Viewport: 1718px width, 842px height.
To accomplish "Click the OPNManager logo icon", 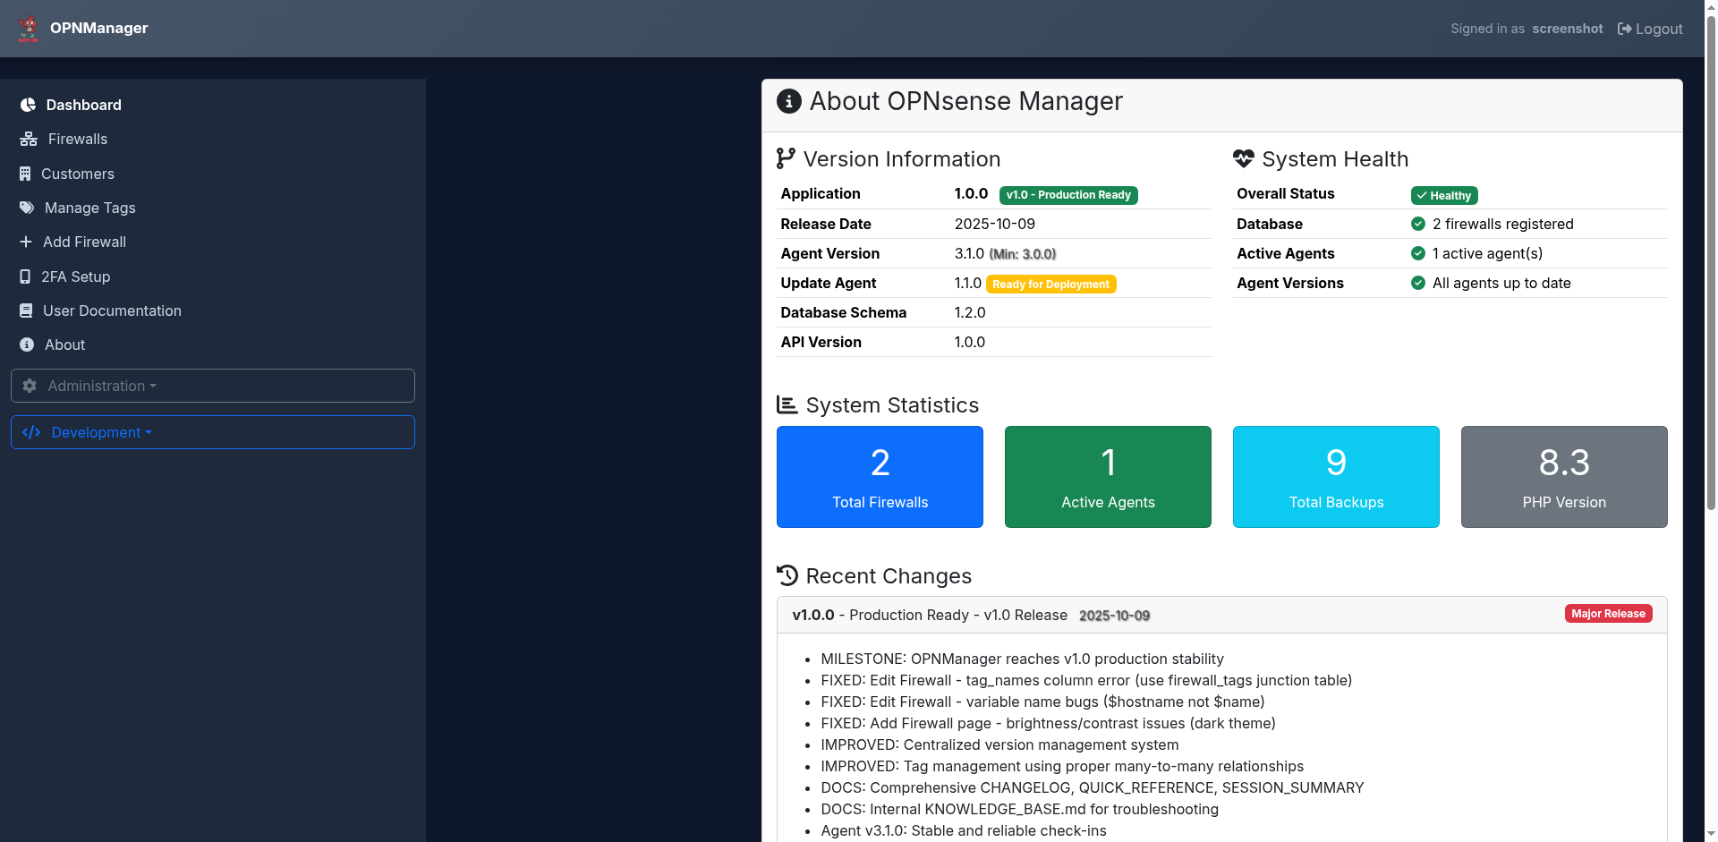I will click(29, 29).
